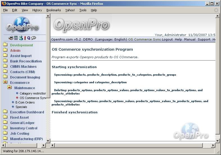The width and height of the screenshot is (221, 155).
Task: Click the OpenPro globe logo in sidebar
Action: point(22,25)
